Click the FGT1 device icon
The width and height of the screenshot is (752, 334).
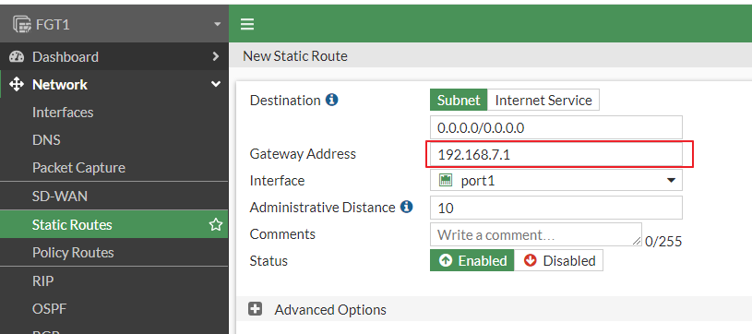pos(22,24)
